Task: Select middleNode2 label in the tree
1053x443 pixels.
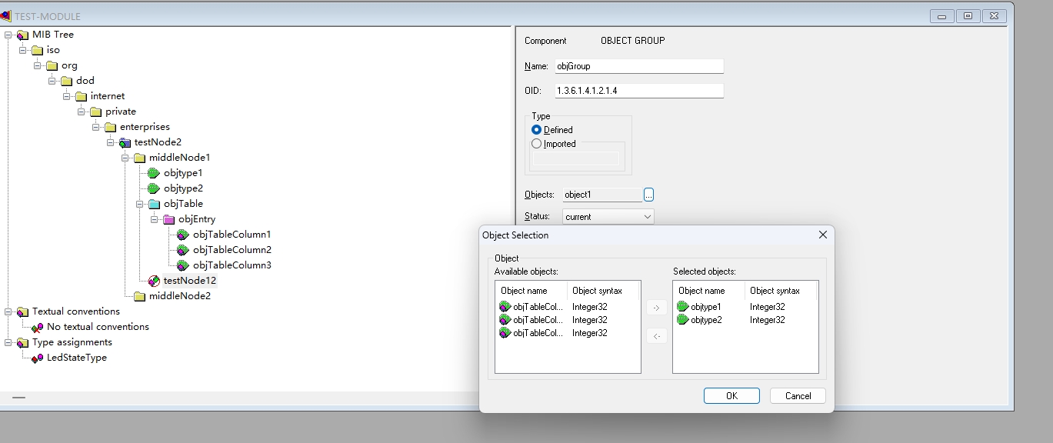Action: pos(180,296)
